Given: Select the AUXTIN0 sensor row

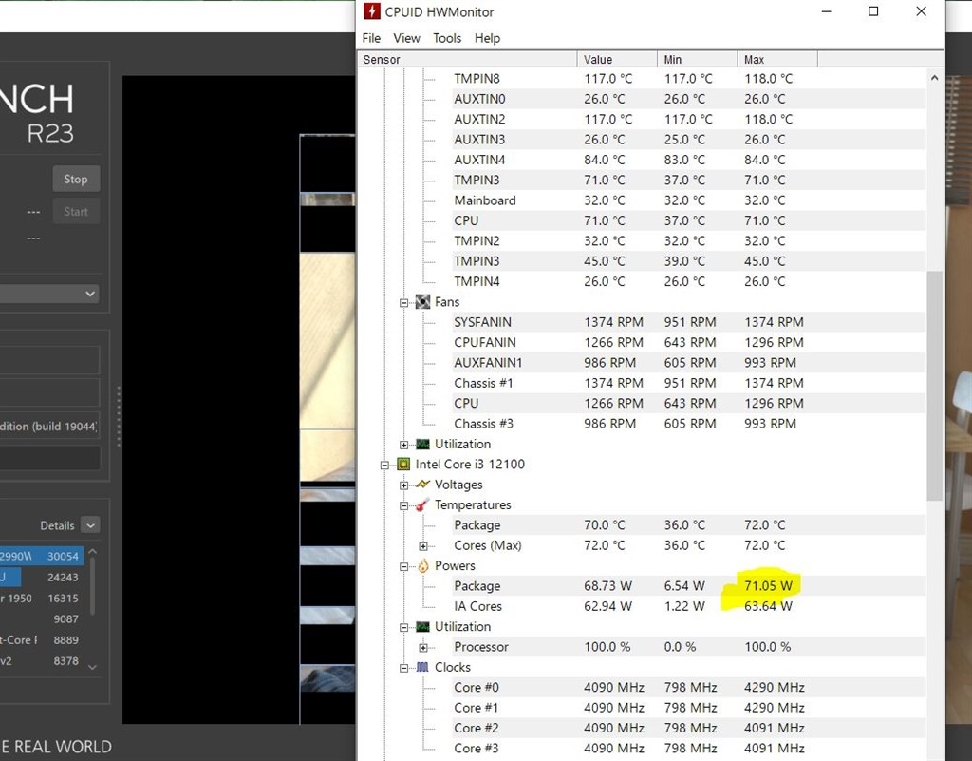Looking at the screenshot, I should (x=689, y=99).
